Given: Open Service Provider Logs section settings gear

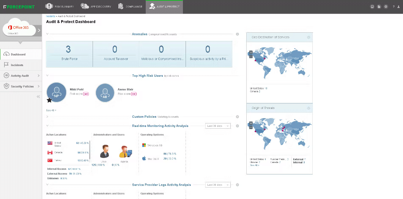Looking at the screenshot, I should click(237, 185).
